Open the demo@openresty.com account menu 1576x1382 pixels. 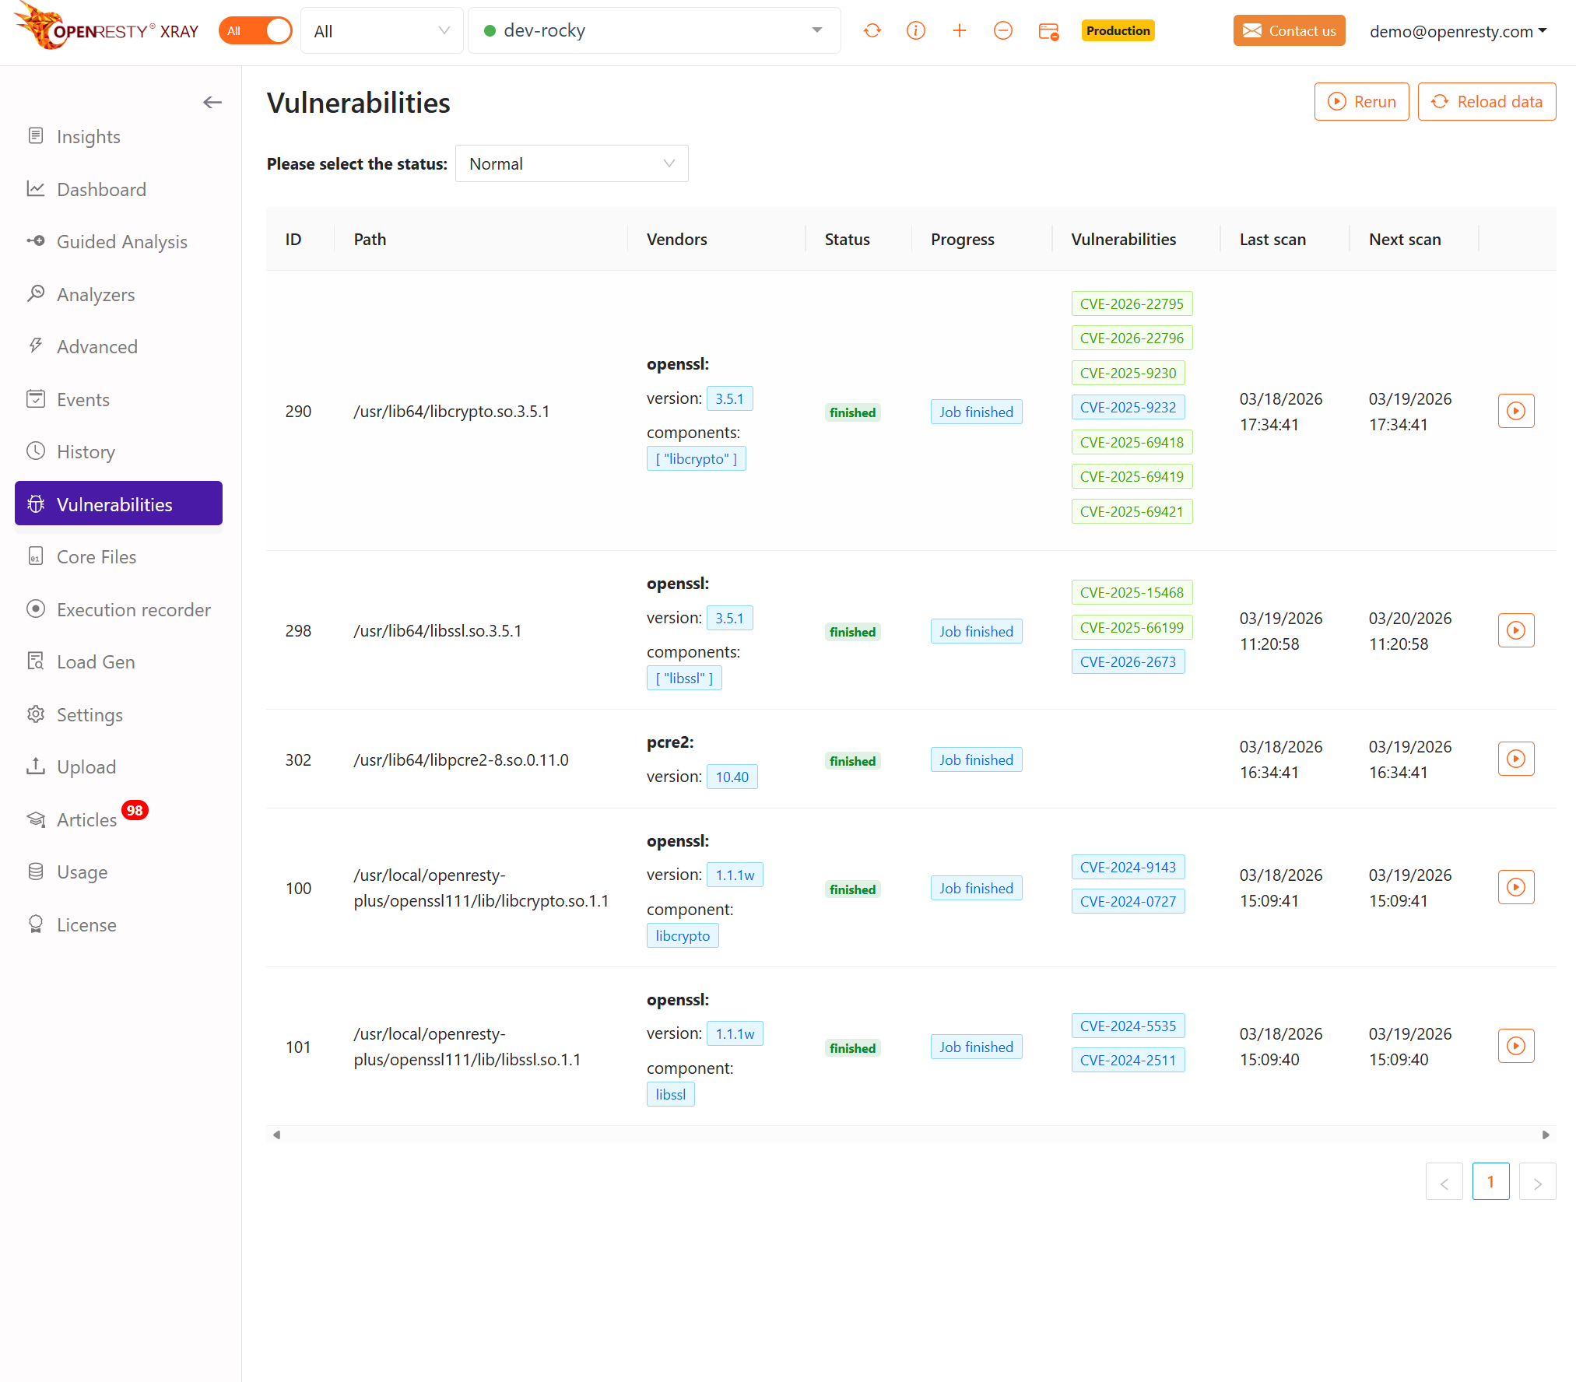click(x=1458, y=31)
